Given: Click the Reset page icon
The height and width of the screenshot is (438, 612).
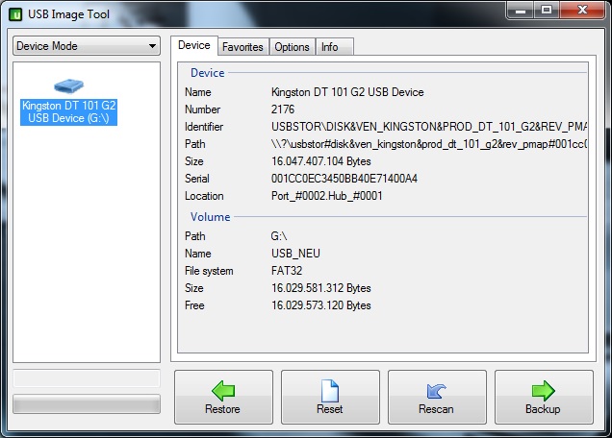Looking at the screenshot, I should [x=330, y=391].
